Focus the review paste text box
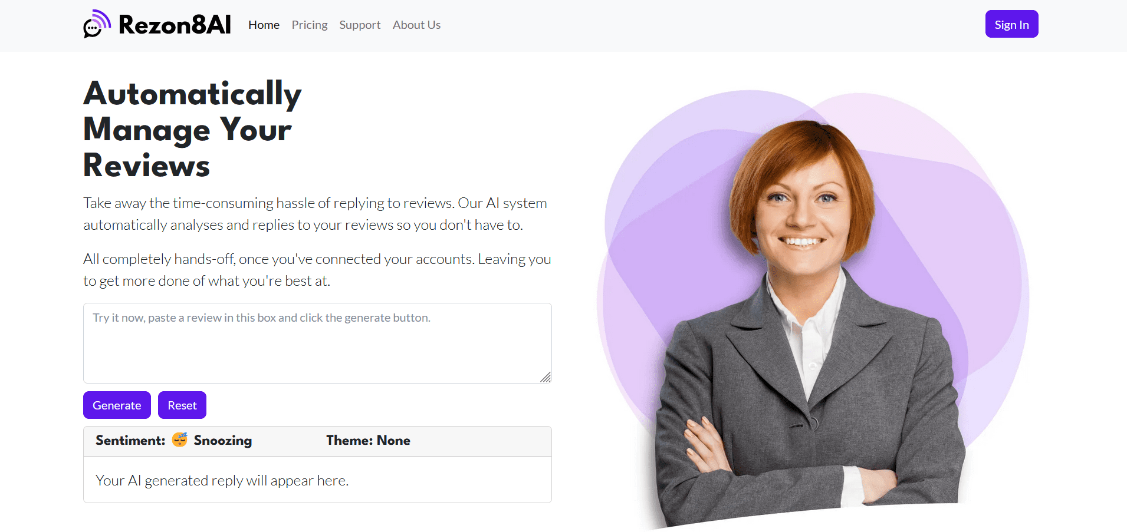This screenshot has width=1127, height=532. point(317,343)
